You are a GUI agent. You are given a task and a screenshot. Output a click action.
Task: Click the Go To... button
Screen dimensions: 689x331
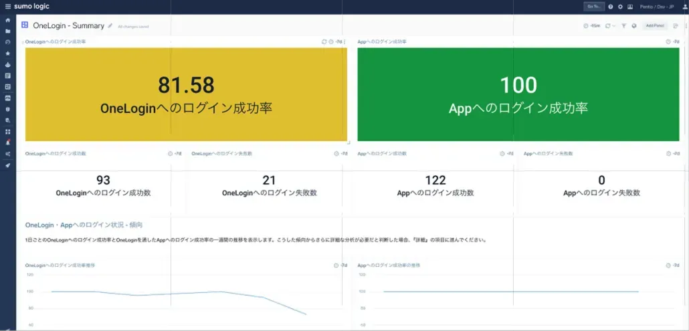(x=594, y=7)
